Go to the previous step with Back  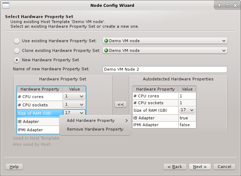tap(175, 167)
